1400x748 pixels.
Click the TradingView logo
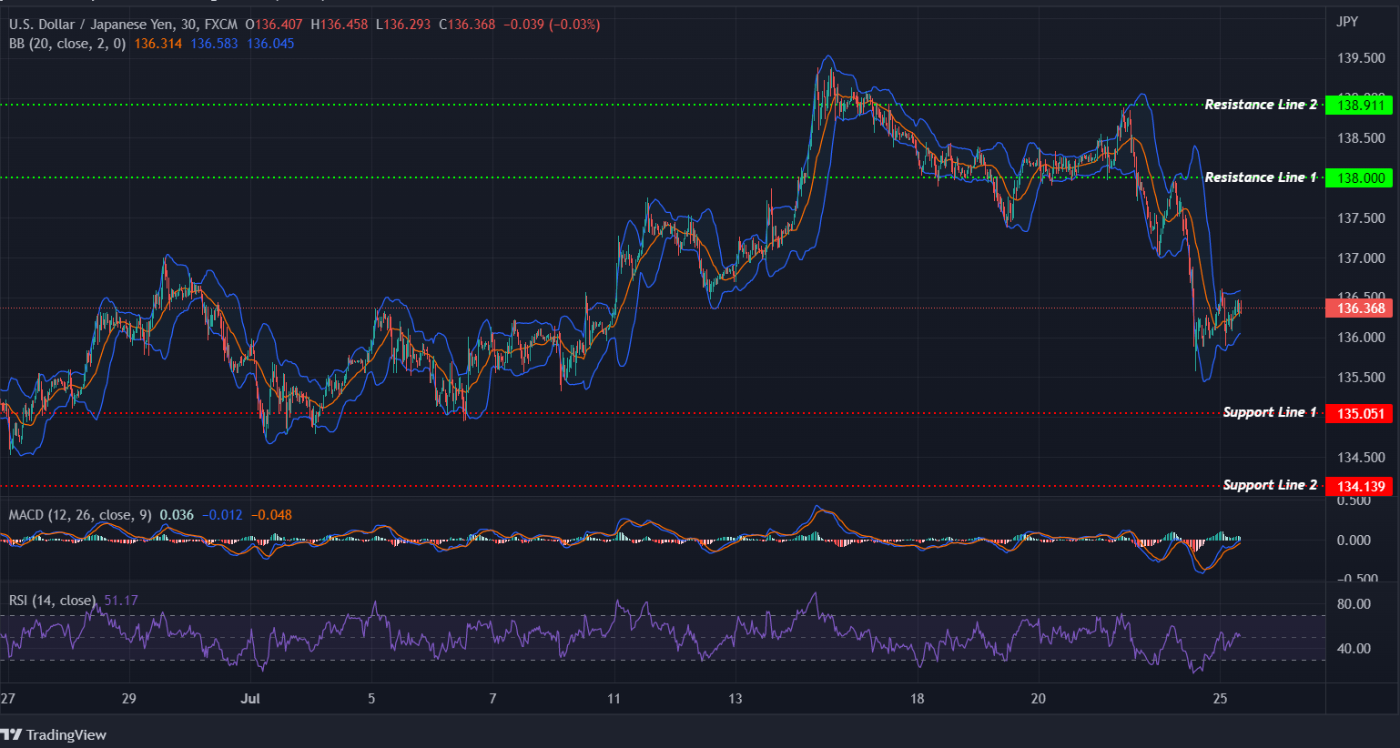[55, 734]
